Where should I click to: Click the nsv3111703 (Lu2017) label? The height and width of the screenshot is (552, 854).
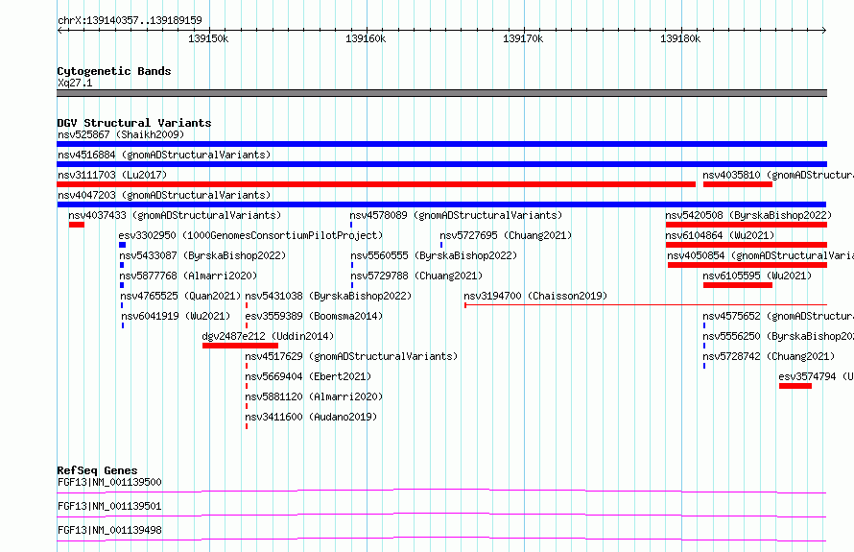point(112,175)
